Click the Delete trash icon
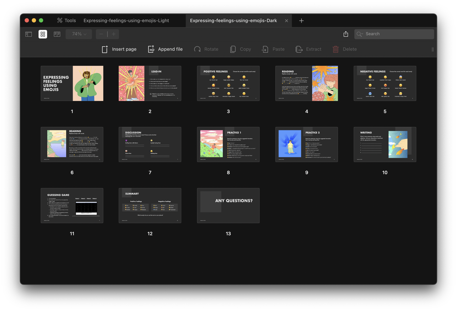This screenshot has height=311, width=457. pos(336,49)
